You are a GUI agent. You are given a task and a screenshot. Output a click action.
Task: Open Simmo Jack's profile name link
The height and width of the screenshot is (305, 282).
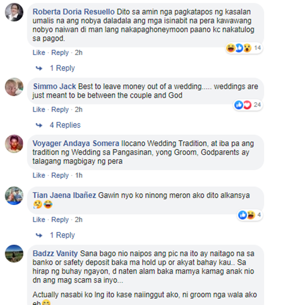(55, 86)
